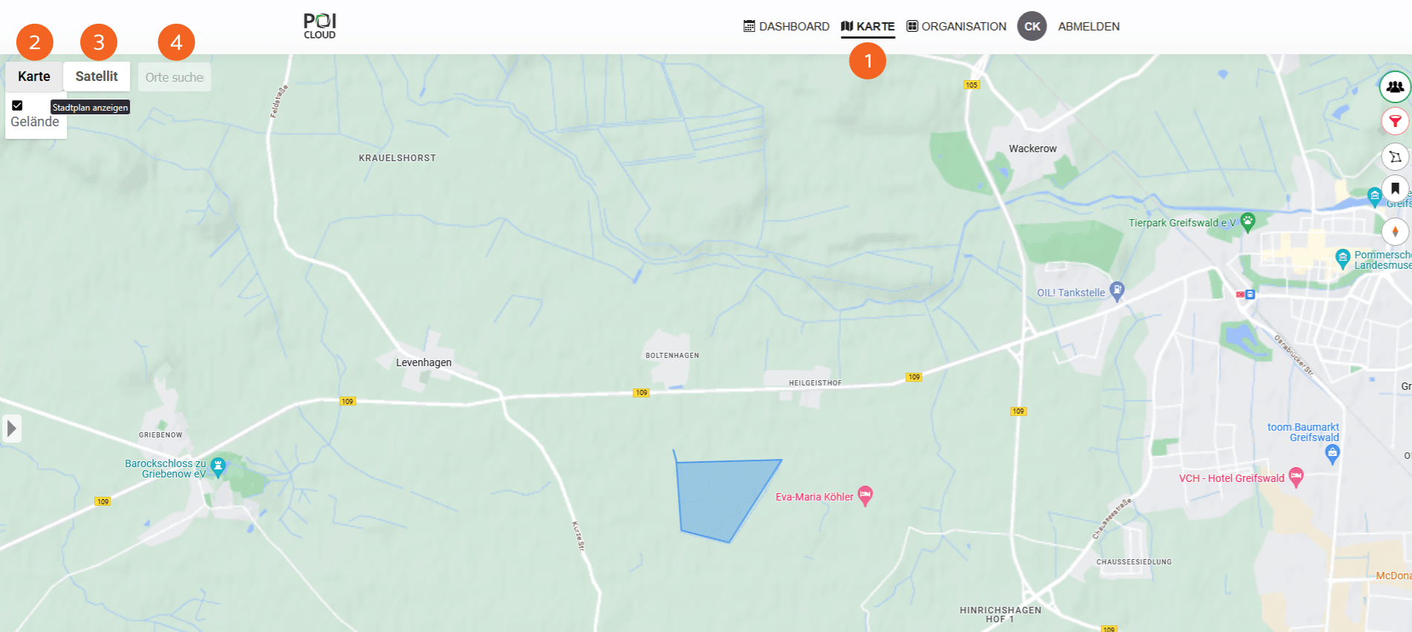
Task: Toggle the Gelände terrain checkbox
Action: (17, 105)
